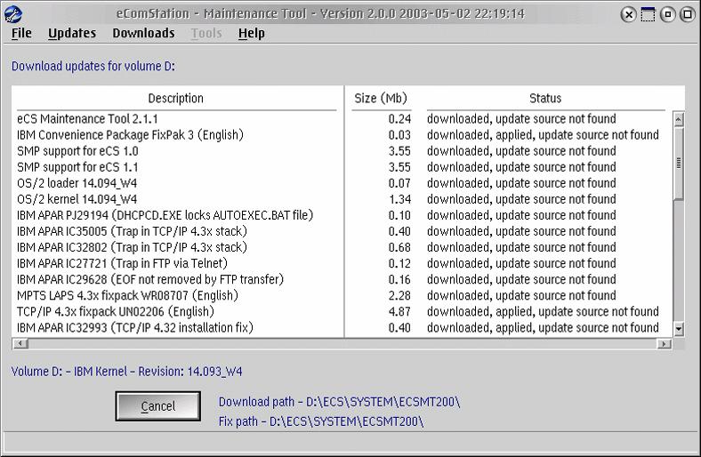This screenshot has width=701, height=457.
Task: Click size value 0.24
Action: [x=399, y=119]
